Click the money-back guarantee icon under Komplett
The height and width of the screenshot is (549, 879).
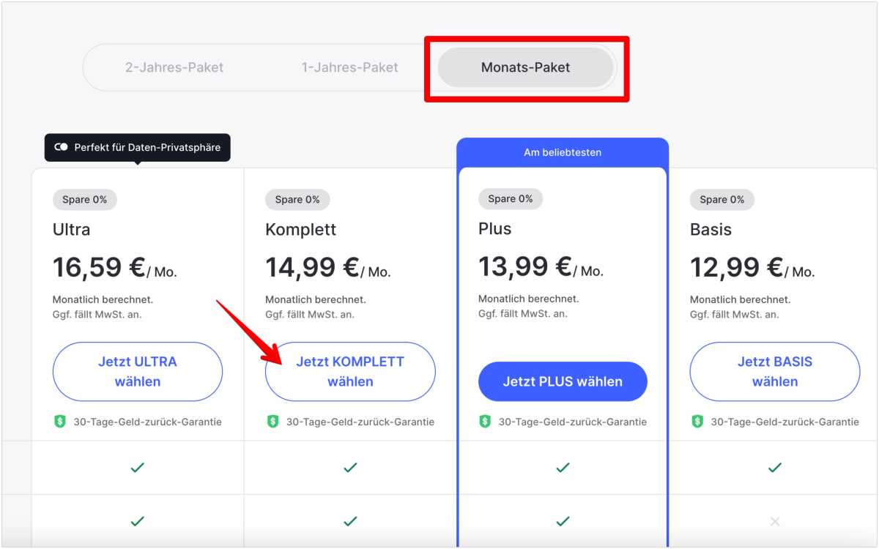coord(271,422)
